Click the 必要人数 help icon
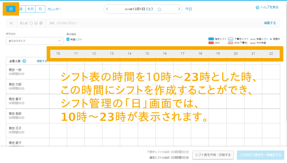Screen dimensions: 287x163 click(24, 61)
